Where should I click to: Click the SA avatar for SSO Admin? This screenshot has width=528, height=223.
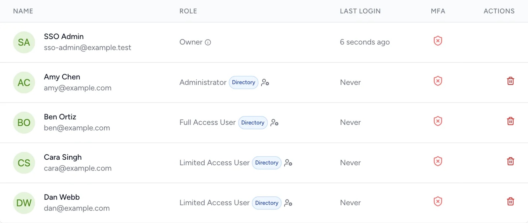tap(24, 42)
